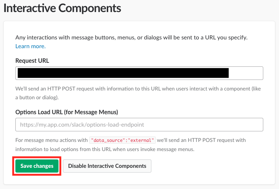Click the Request URL field label

(32, 61)
